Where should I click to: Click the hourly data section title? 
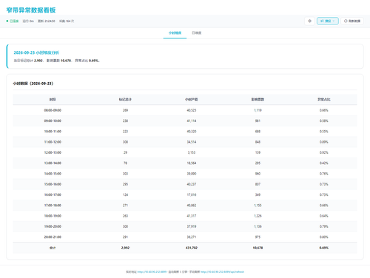coord(33,84)
